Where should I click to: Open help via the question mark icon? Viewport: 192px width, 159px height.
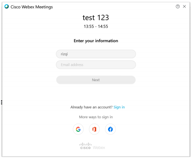178,7
